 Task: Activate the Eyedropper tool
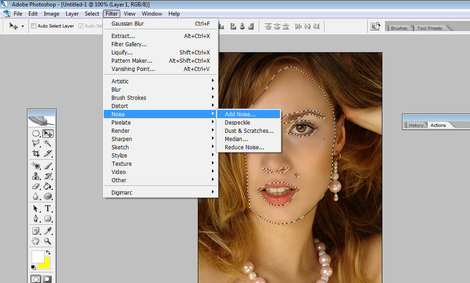[x=48, y=230]
